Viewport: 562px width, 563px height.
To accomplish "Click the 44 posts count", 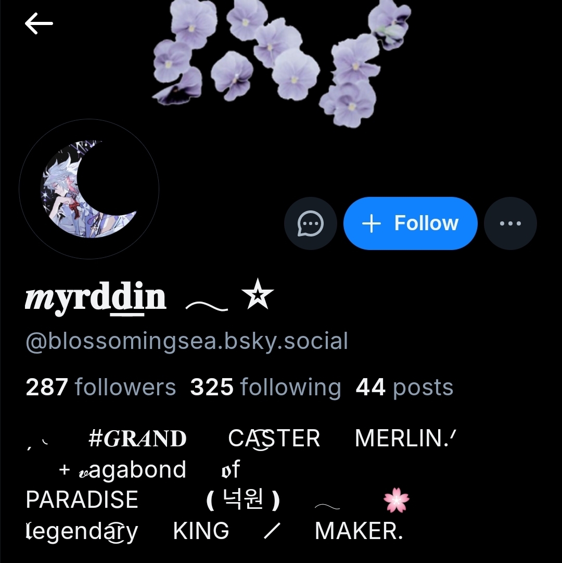I will click(404, 387).
